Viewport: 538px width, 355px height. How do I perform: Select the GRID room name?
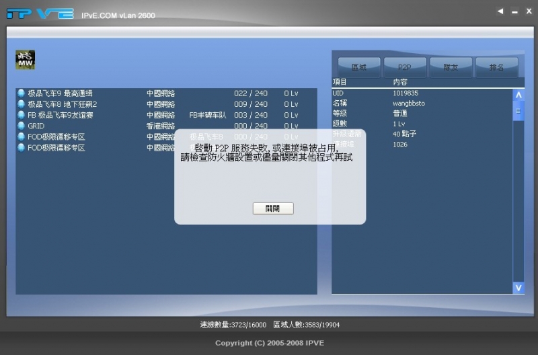click(36, 126)
